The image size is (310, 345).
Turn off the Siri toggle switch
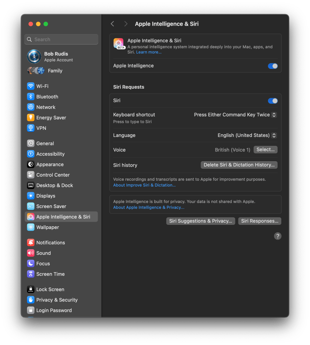coord(273,101)
